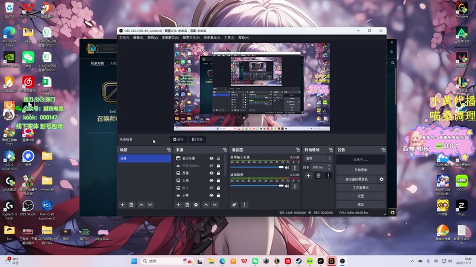This screenshot has height=267, width=476.
Task: Remove the scene transition with trash icon
Action: [318, 176]
